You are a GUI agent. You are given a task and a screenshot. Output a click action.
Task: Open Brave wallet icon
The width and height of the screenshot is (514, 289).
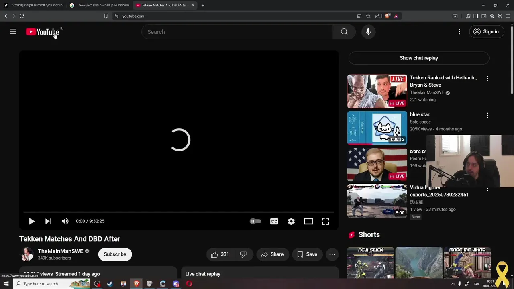tap(484, 16)
